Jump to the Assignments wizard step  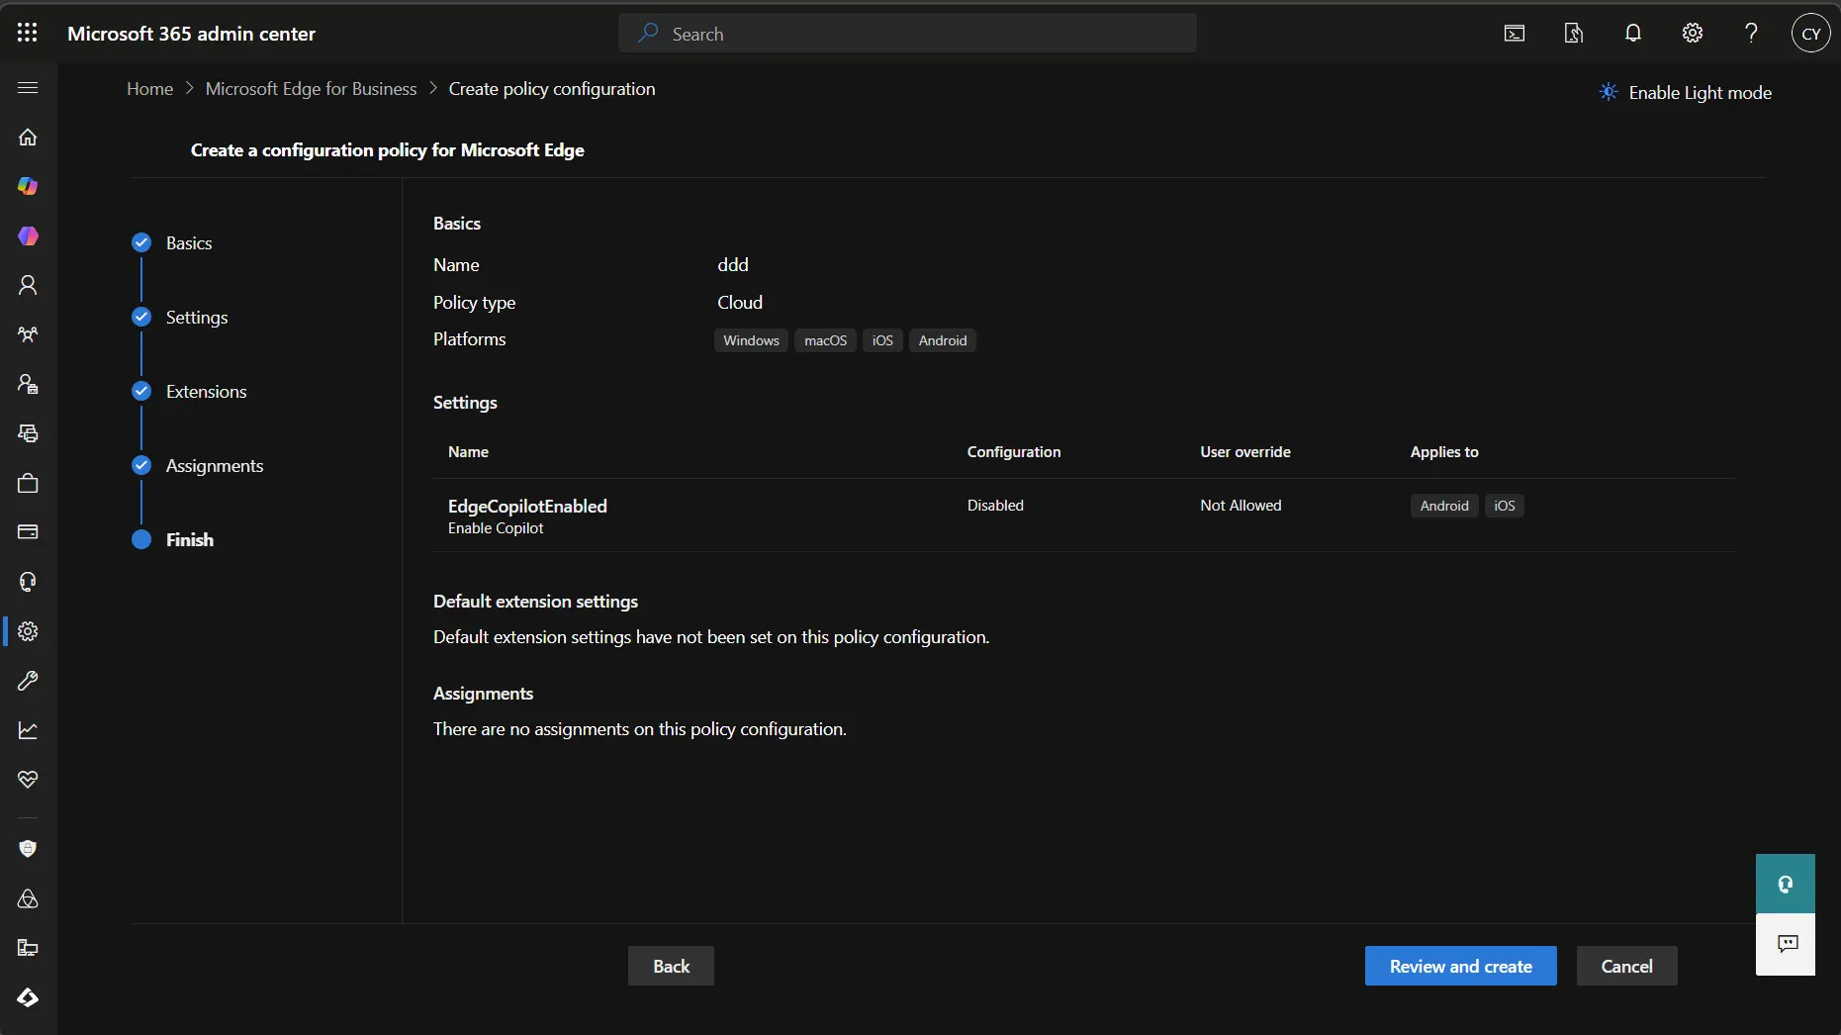214,466
